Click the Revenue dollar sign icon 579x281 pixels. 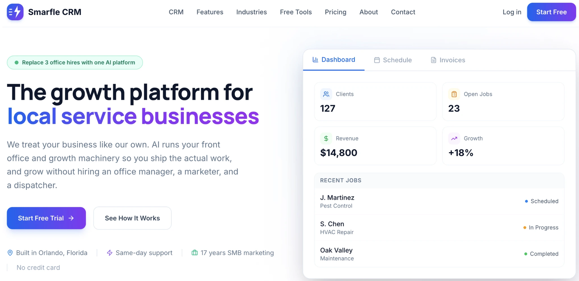coord(326,138)
